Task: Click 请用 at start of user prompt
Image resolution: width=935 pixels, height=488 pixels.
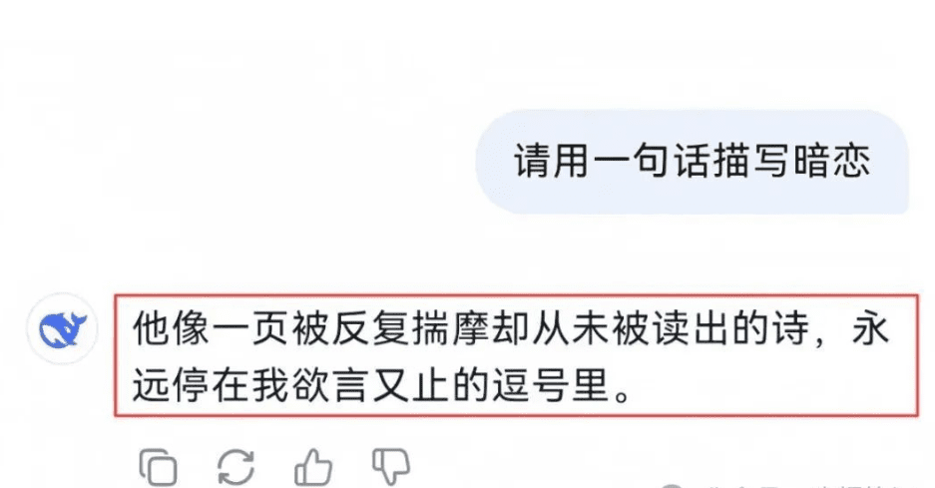Action: tap(553, 161)
